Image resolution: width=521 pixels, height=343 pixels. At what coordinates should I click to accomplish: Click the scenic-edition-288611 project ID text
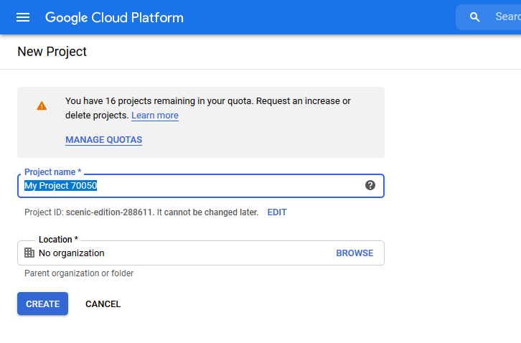coord(109,212)
